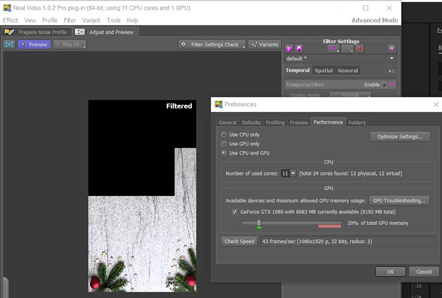Click the GPU memory usage slider handle
The height and width of the screenshot is (298, 442).
(259, 223)
